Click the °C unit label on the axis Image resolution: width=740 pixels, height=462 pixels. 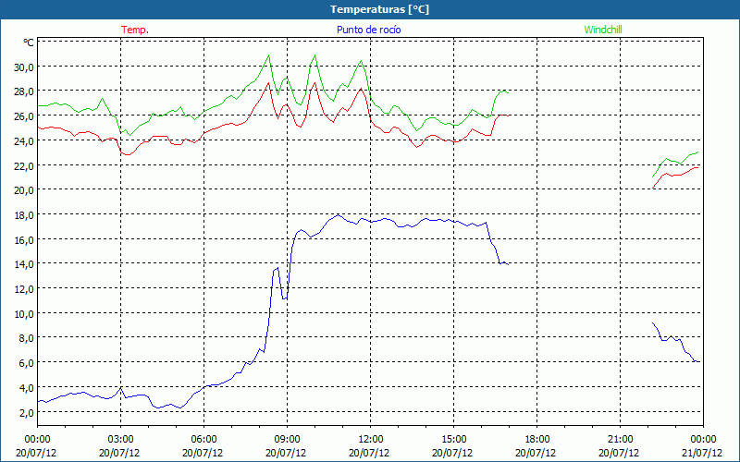[x=29, y=43]
